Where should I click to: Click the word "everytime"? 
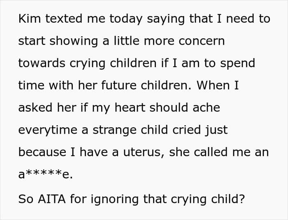pos(48,130)
